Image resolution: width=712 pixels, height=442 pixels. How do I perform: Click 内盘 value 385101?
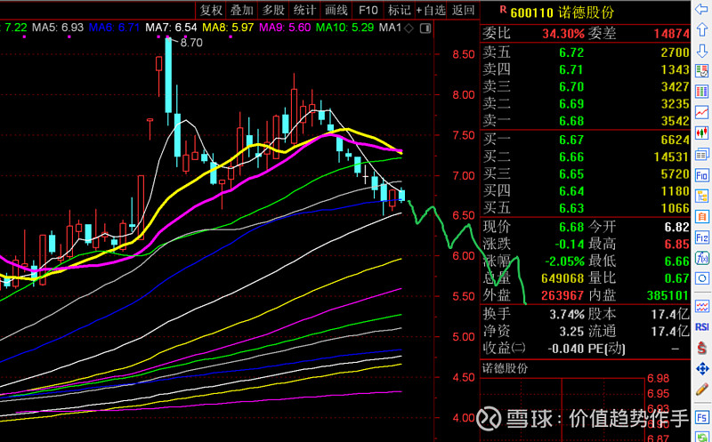668,296
